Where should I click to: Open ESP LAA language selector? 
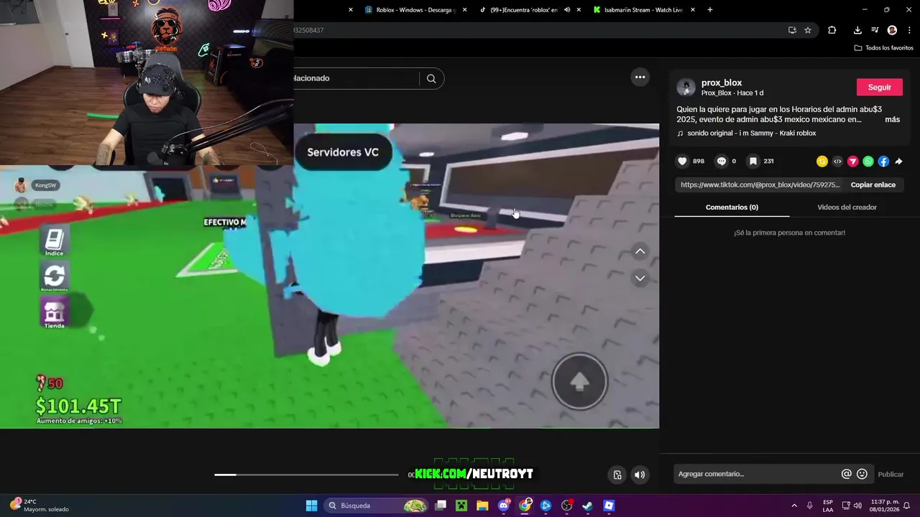[x=828, y=506]
